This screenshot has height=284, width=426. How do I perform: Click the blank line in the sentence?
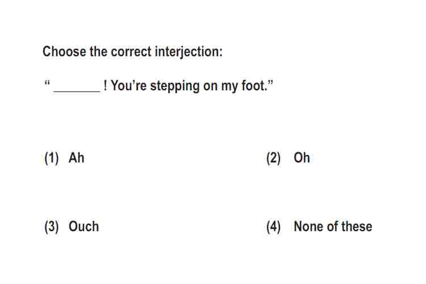[x=77, y=91]
